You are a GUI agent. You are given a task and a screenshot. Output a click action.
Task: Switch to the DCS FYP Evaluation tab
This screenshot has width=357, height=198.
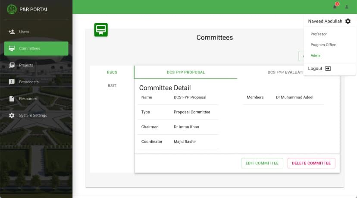(x=286, y=72)
